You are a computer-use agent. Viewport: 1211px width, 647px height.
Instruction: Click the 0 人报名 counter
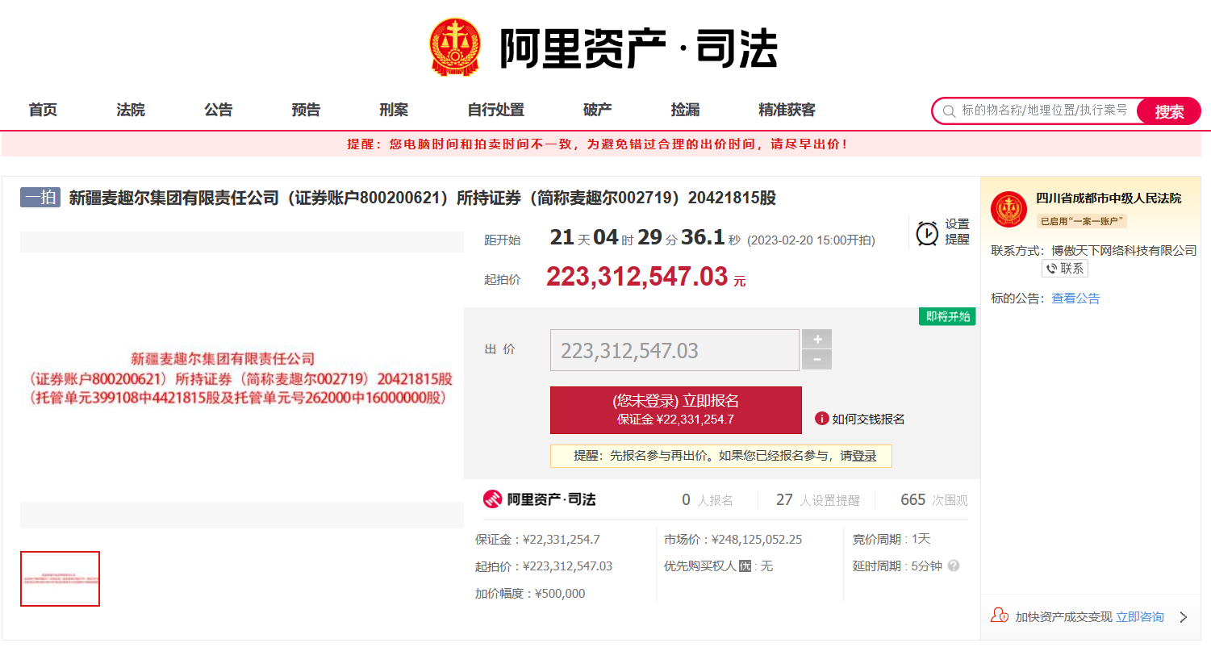click(708, 500)
